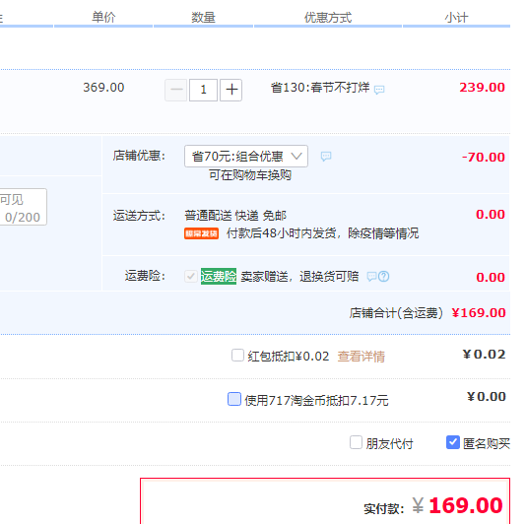Click chevron arrow of 组合优惠 combo box

click(296, 156)
